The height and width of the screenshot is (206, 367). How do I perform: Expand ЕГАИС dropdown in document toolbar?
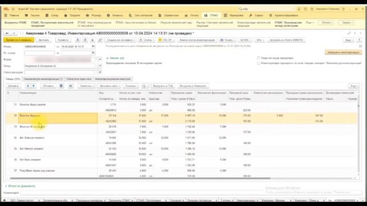tap(245, 40)
